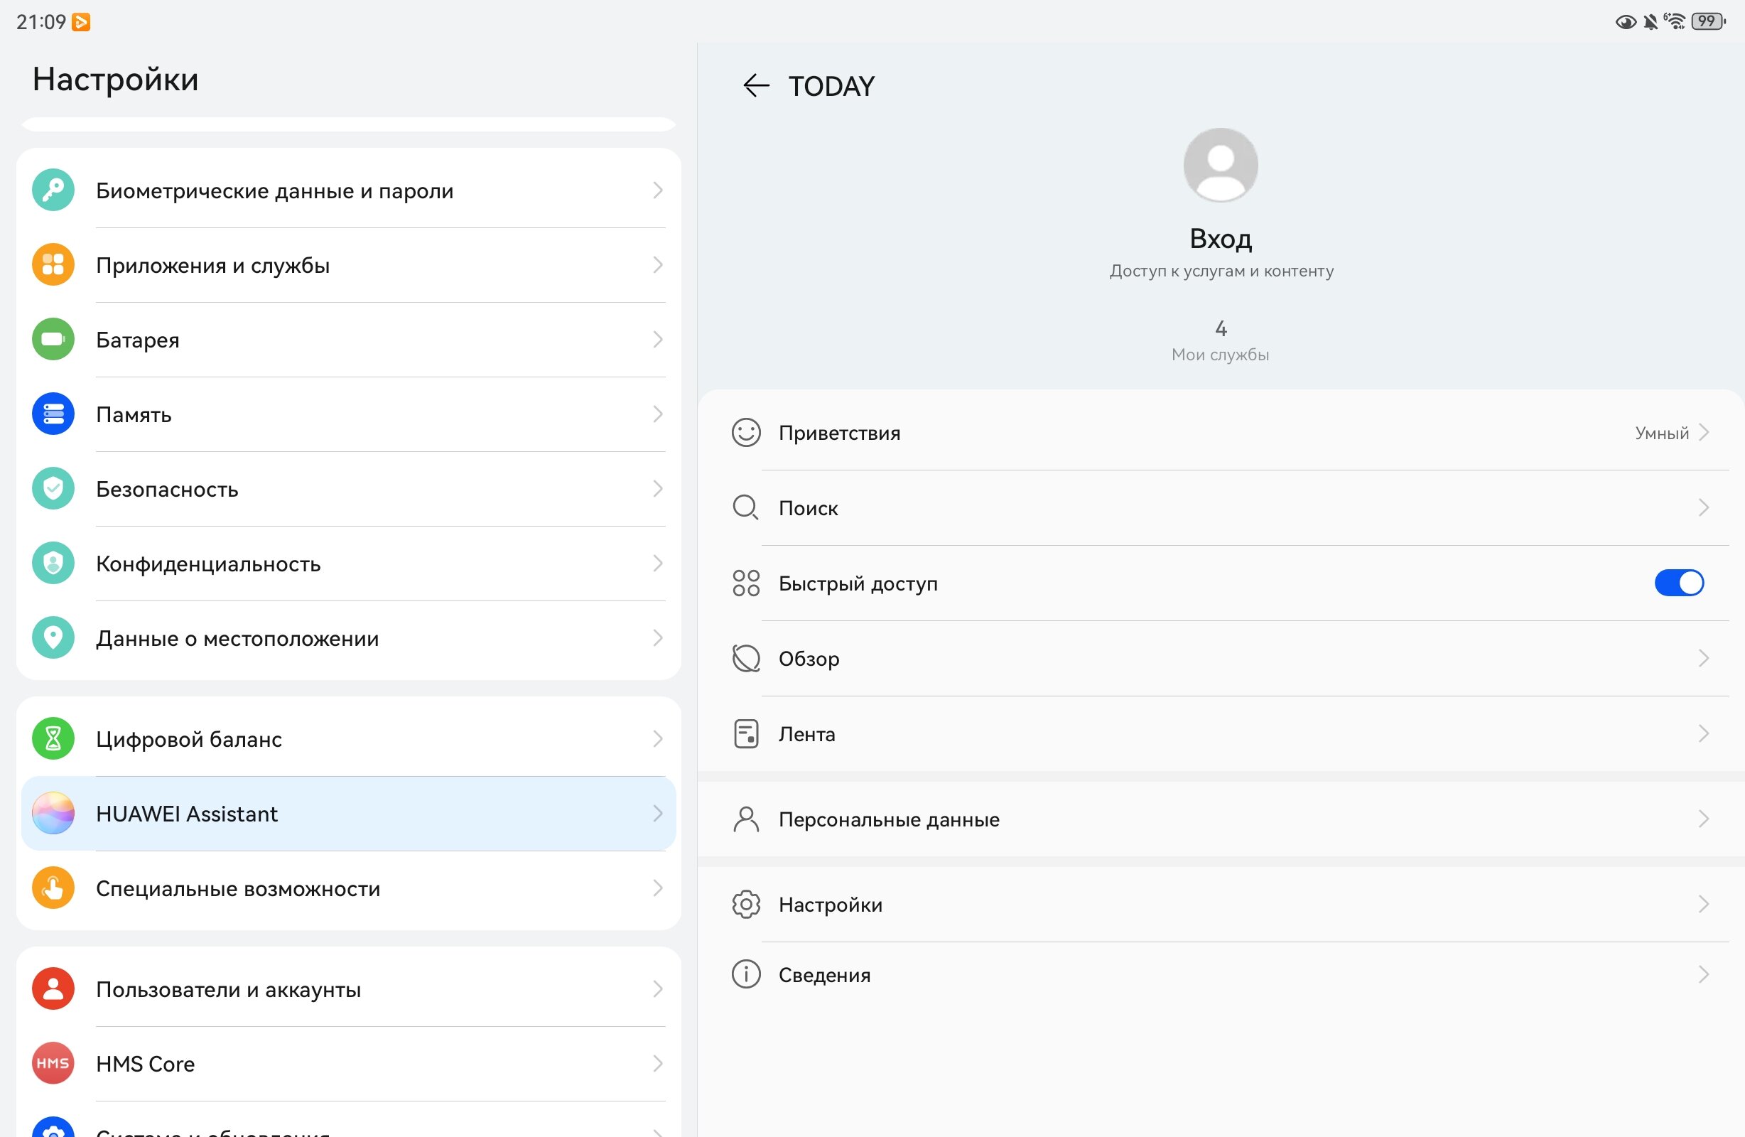Tap the blue Память storage icon
This screenshot has height=1137, width=1745.
[x=53, y=414]
